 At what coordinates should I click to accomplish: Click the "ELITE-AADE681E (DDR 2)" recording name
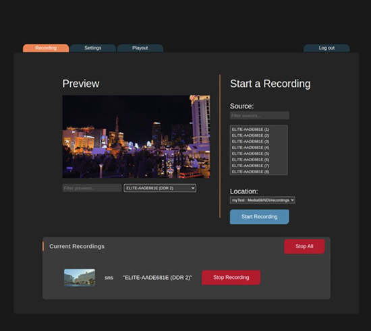click(x=157, y=278)
